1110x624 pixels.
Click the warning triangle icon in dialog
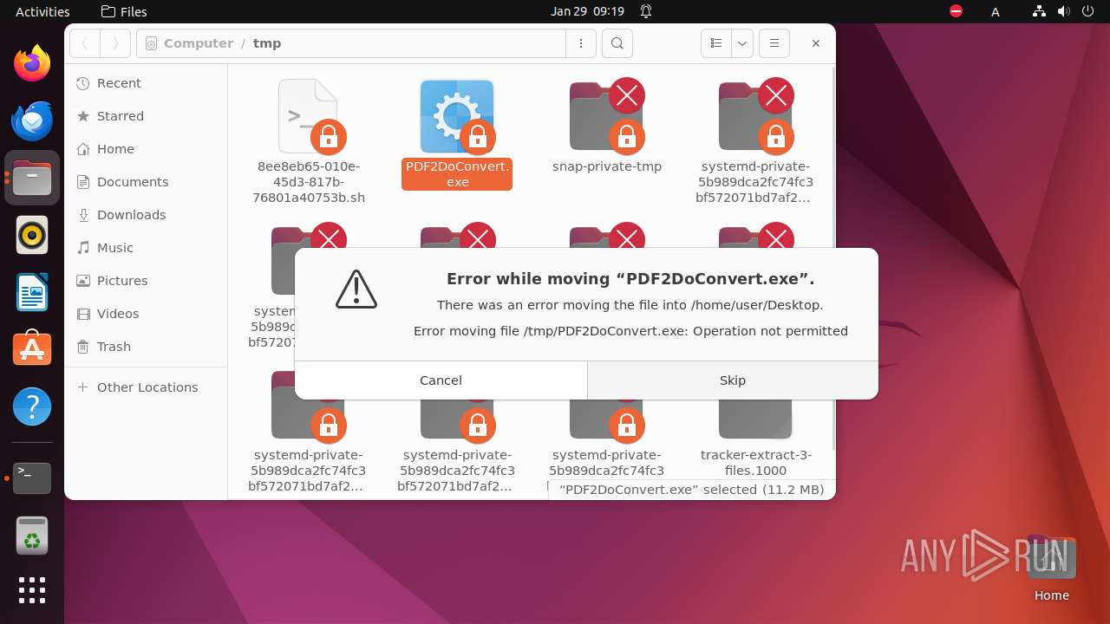point(356,289)
